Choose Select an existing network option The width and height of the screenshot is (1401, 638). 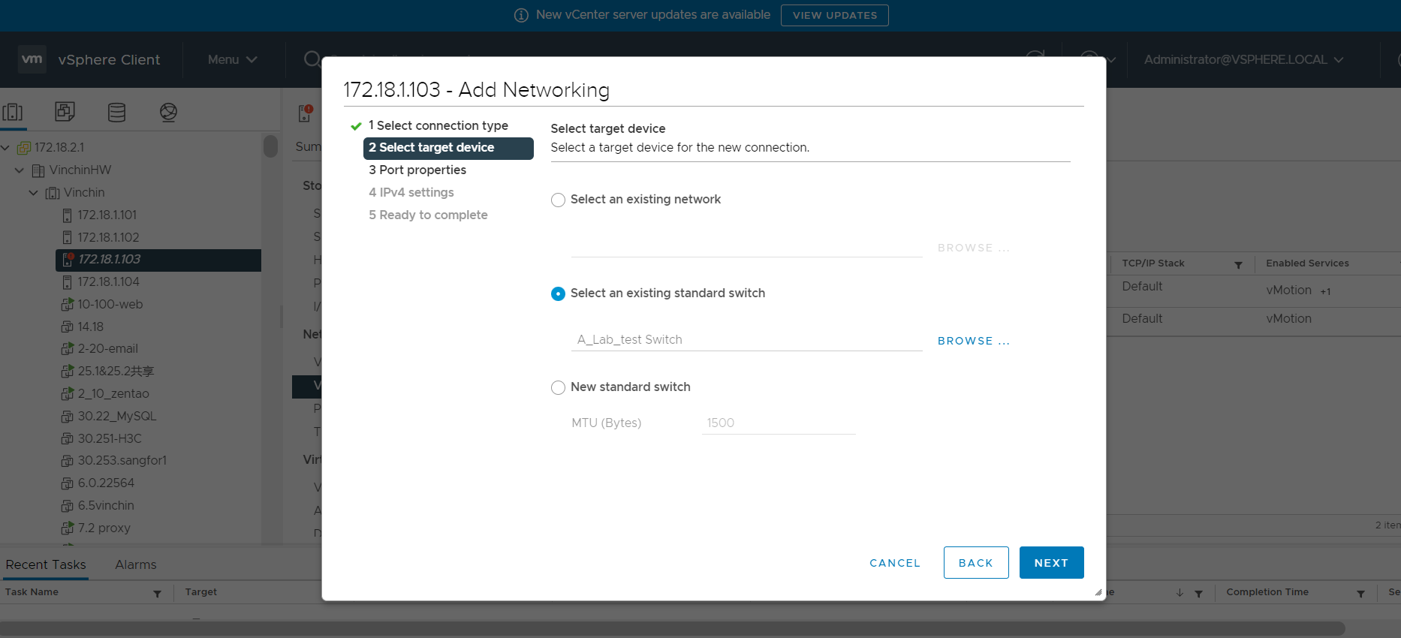pyautogui.click(x=558, y=200)
